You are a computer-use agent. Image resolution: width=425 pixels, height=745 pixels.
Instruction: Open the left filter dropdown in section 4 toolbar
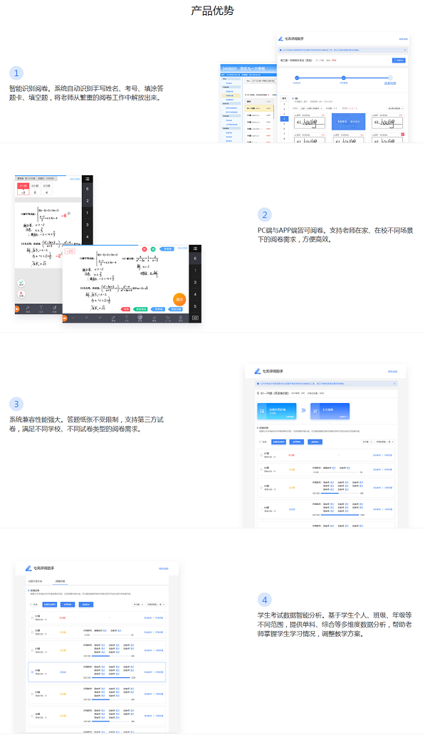point(139,605)
